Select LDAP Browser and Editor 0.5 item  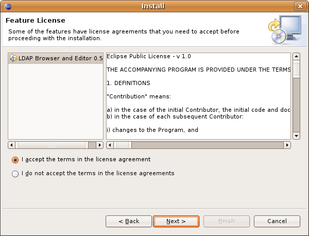tap(56, 58)
